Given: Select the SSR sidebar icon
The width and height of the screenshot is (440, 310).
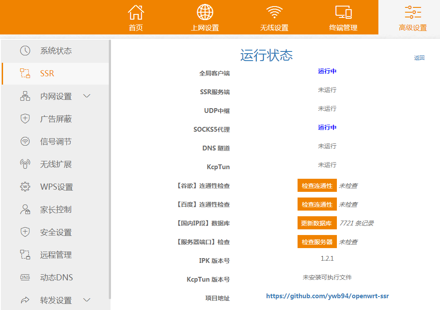Looking at the screenshot, I should pyautogui.click(x=25, y=73).
